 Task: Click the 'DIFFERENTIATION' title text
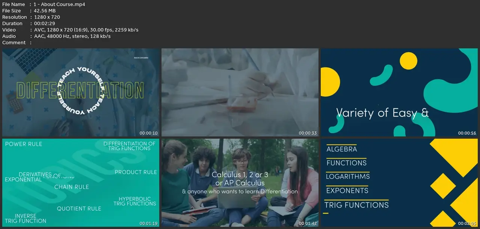[80, 90]
